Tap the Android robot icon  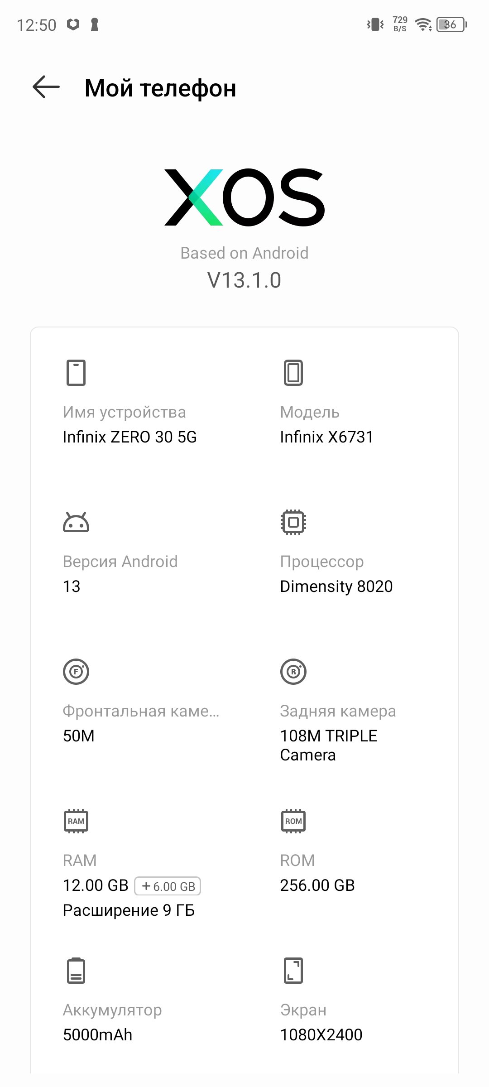point(76,522)
